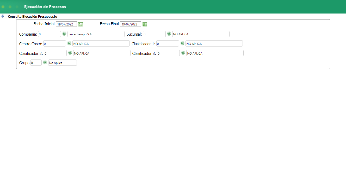Focus the Sucursal code field

pos(154,34)
